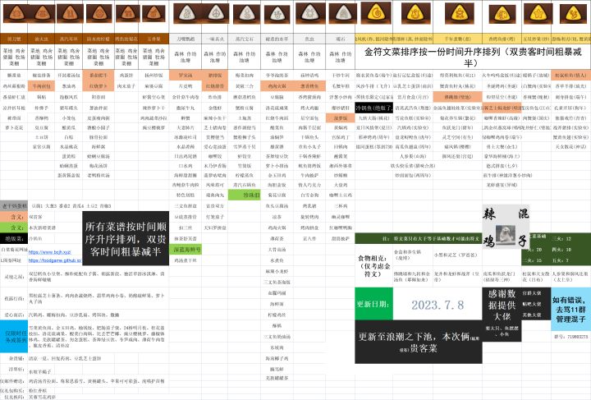Click the stone dog photo thumbnail
The height and width of the screenshot is (400, 591).
(x=506, y=237)
